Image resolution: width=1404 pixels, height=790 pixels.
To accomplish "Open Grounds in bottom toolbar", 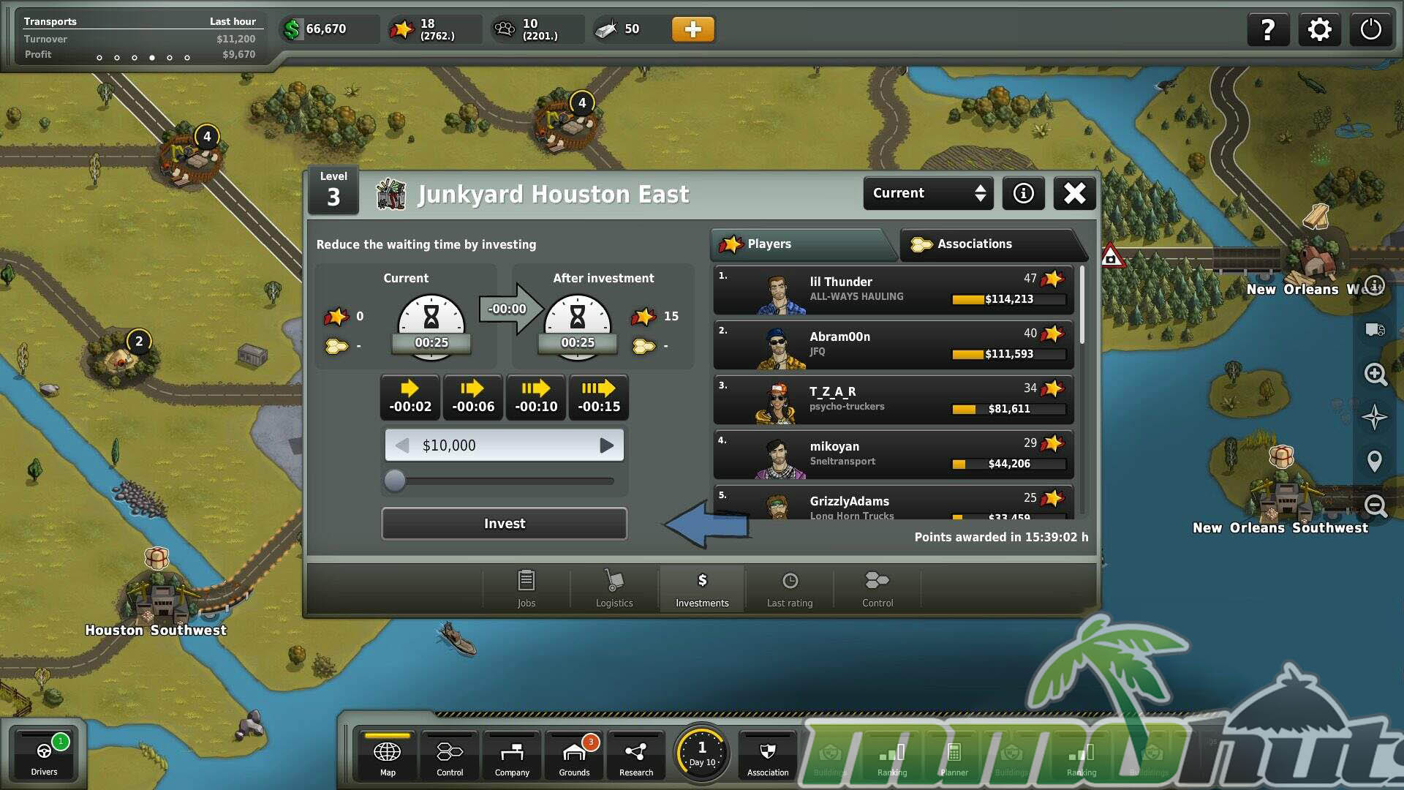I will [574, 757].
